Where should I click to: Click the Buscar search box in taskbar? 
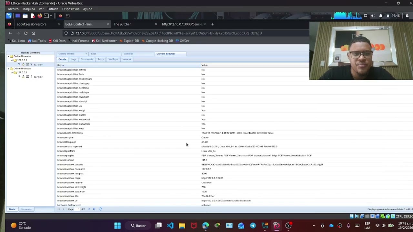pyautogui.click(x=138, y=226)
